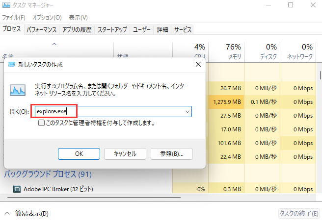Click the Adobe IPC Broker process icon
322x224 pixels.
[17, 189]
